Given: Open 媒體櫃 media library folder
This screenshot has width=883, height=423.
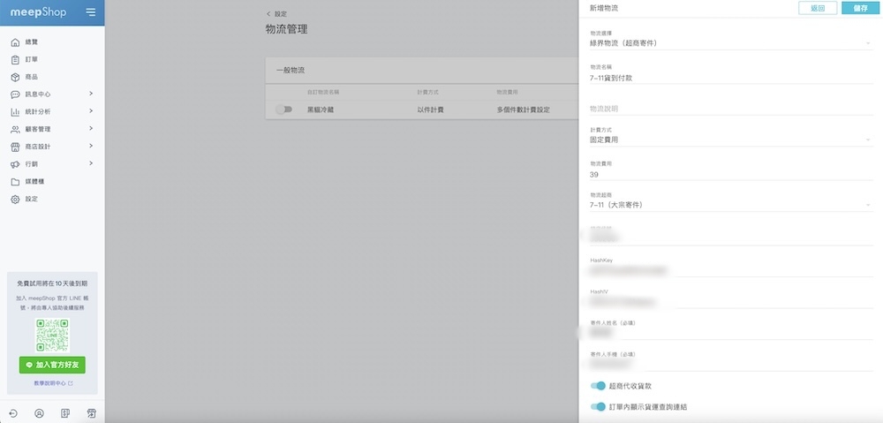Looking at the screenshot, I should [35, 181].
